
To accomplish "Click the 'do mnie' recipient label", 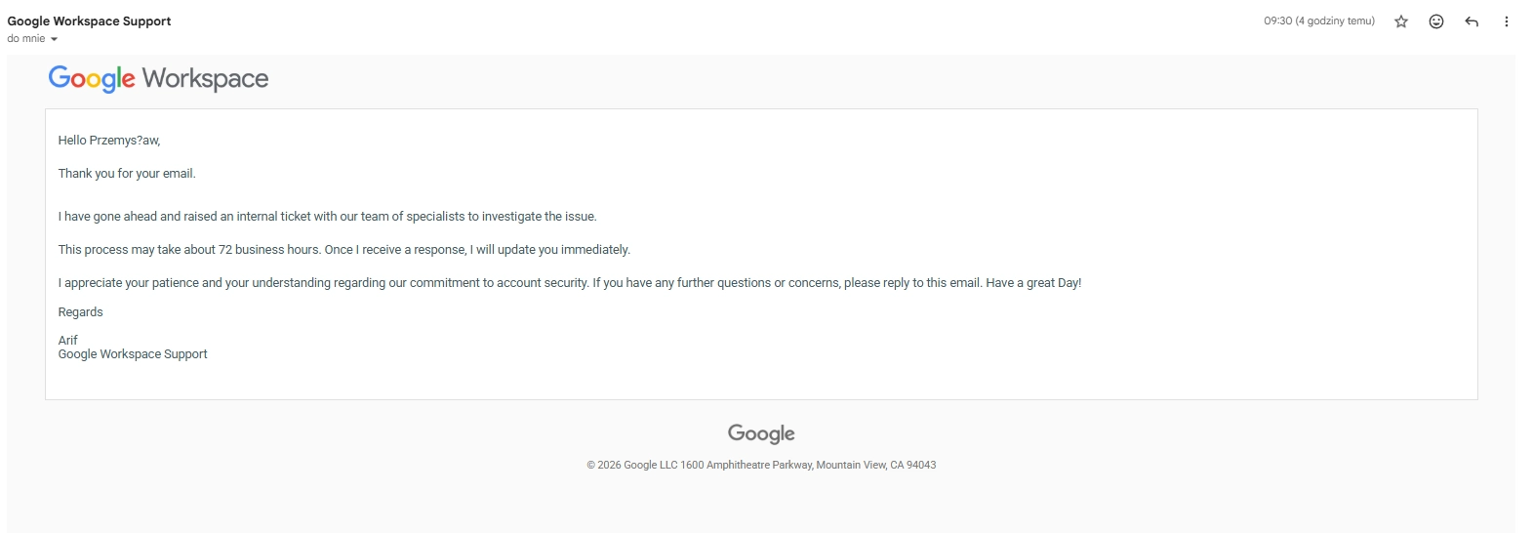I will click(x=26, y=39).
